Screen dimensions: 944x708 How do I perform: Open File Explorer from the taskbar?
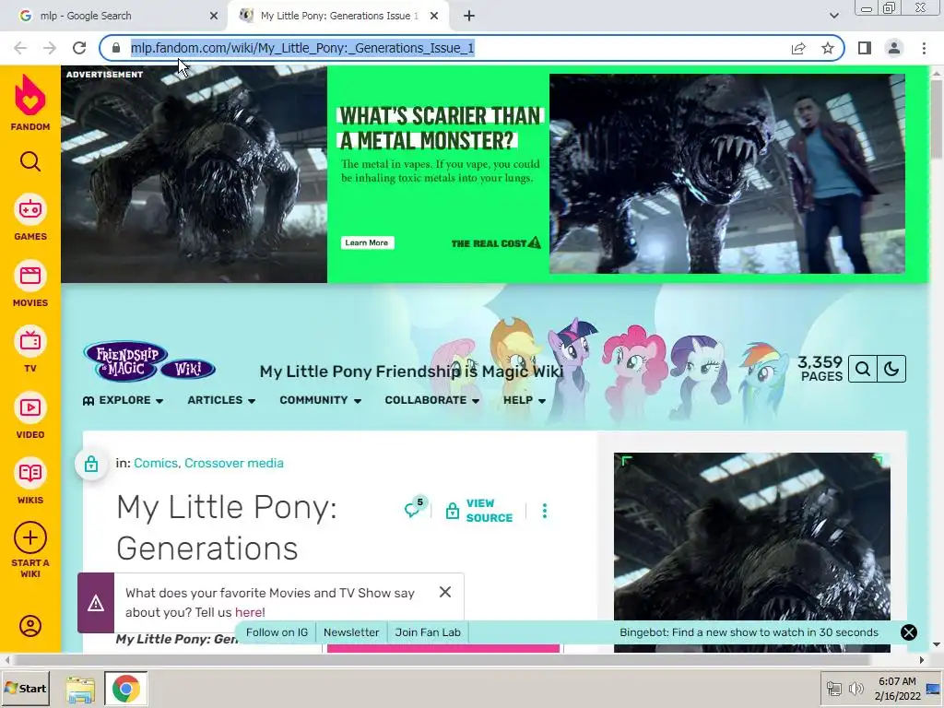[x=81, y=689]
